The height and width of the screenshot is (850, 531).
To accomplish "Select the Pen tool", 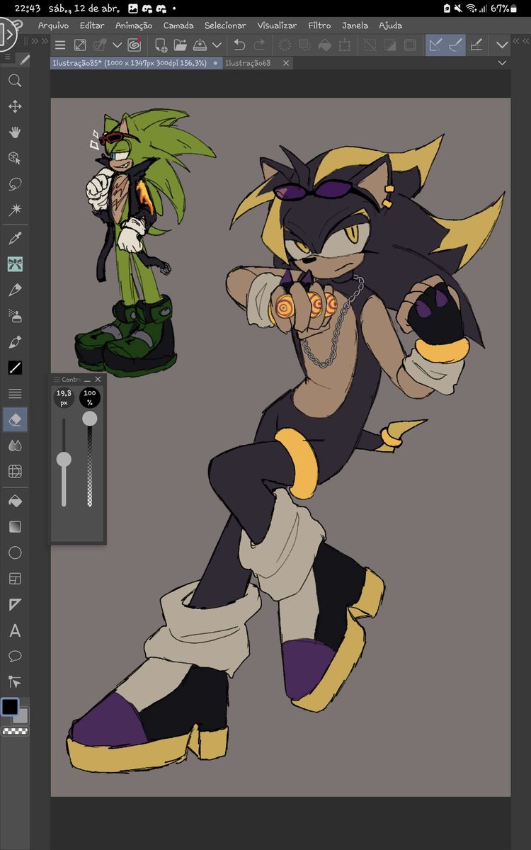I will pos(14,290).
